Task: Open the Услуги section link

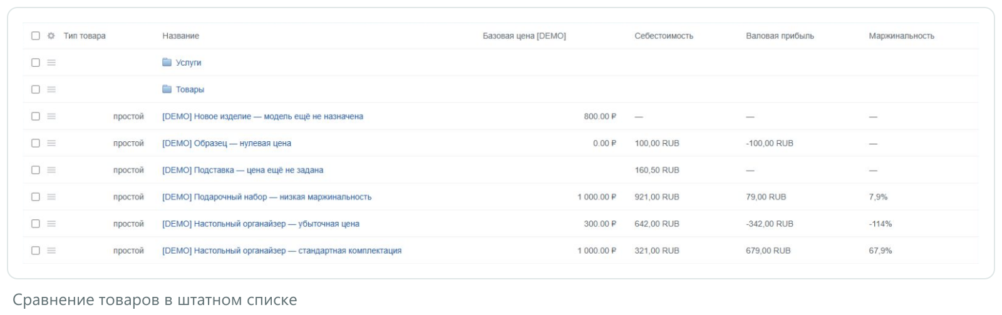Action: [189, 62]
